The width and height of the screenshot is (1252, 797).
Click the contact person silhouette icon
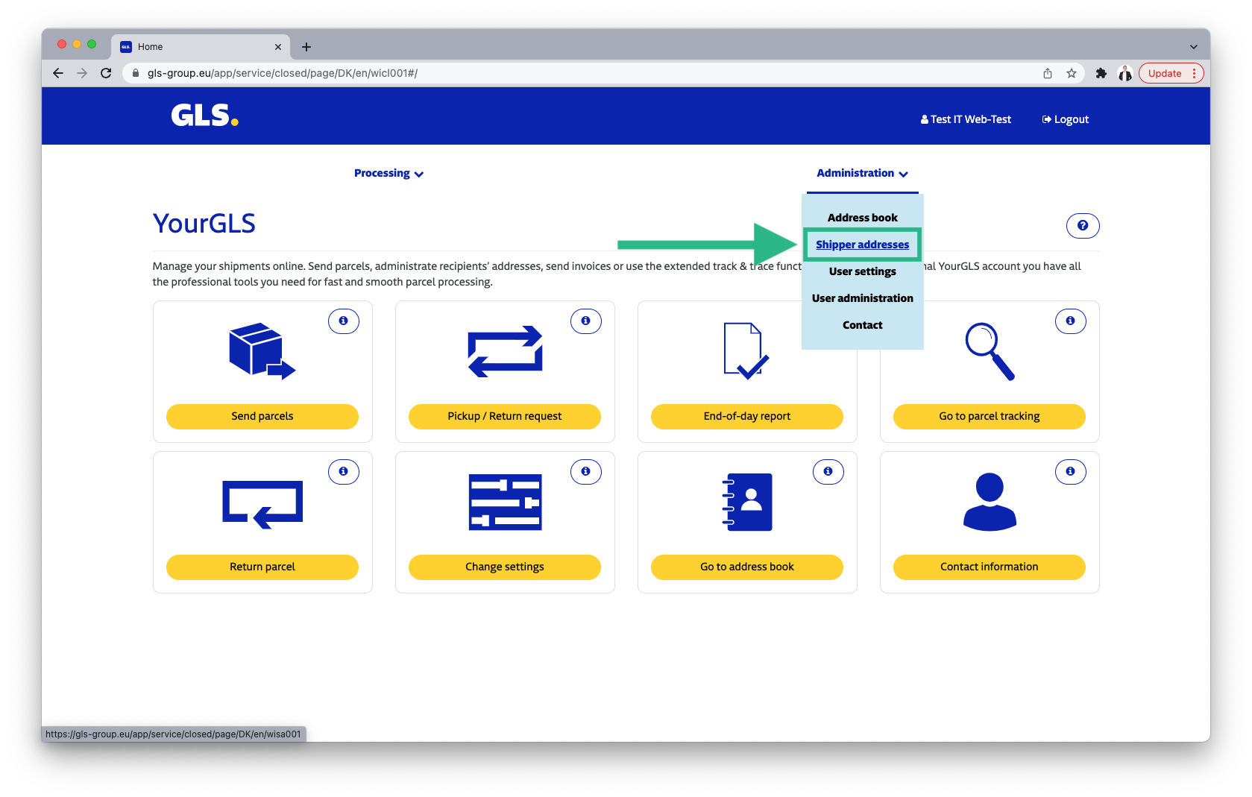990,502
